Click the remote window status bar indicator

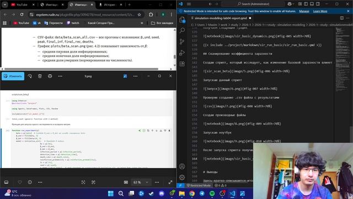180,185
